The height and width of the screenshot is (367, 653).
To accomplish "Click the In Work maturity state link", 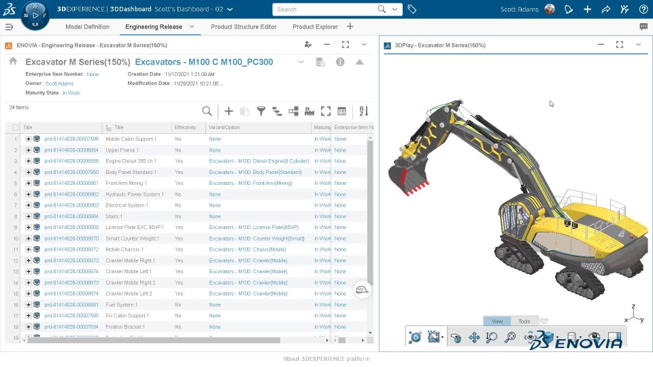I will coord(71,93).
